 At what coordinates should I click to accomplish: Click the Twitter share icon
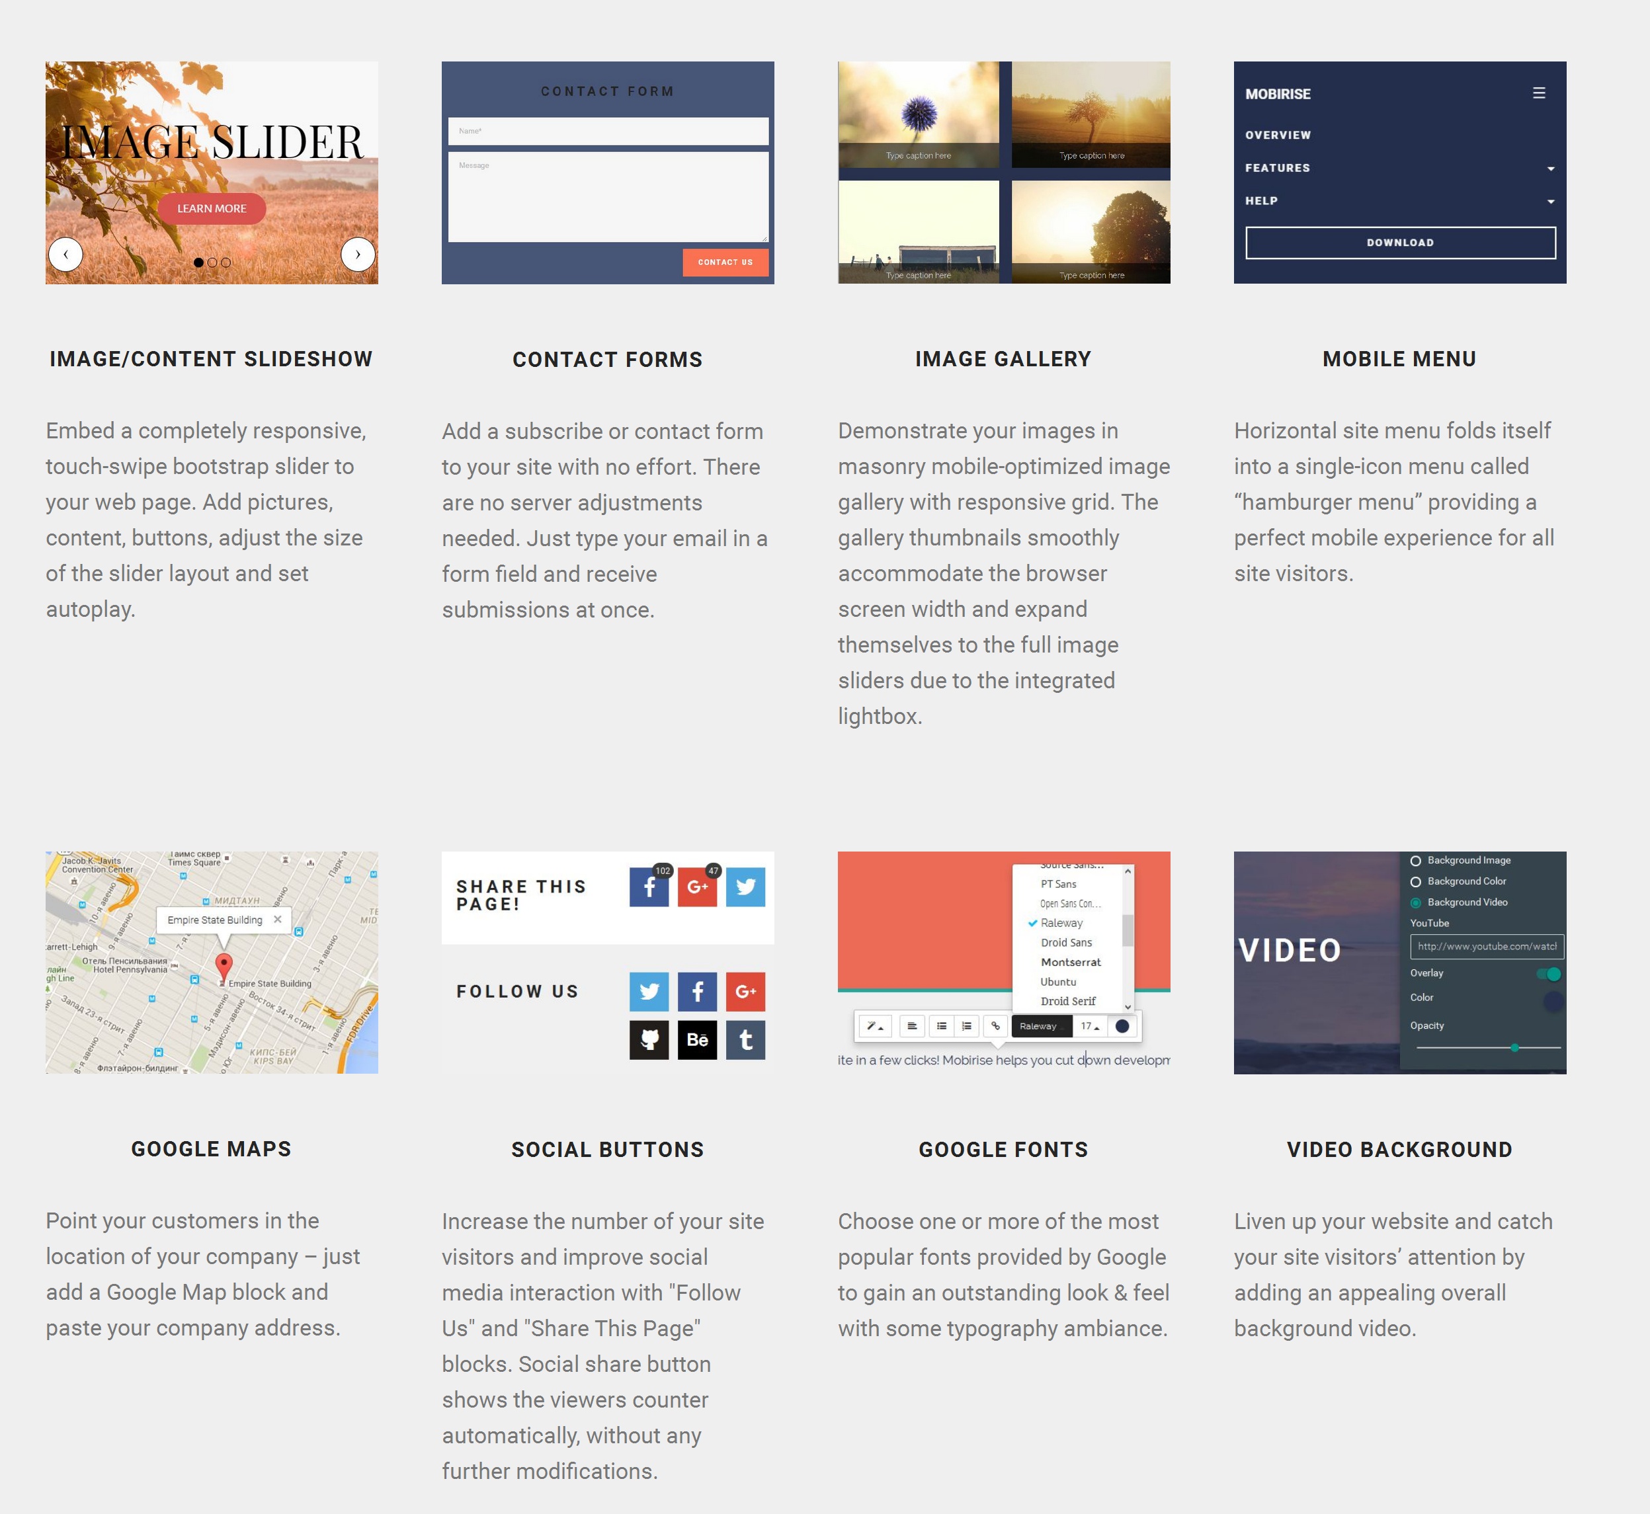click(745, 888)
